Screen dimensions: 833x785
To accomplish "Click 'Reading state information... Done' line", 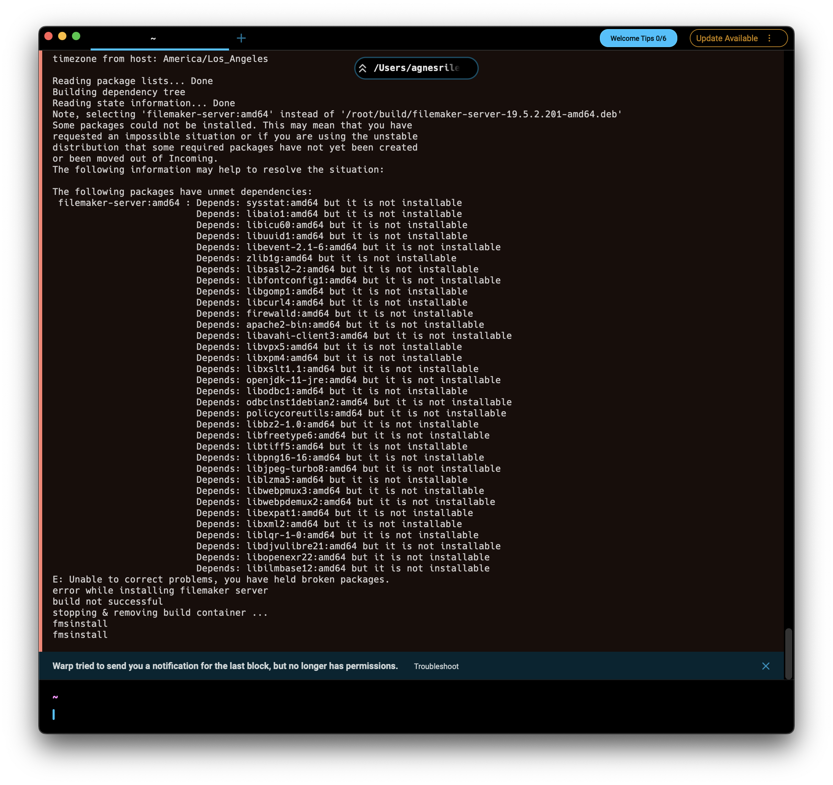I will tap(144, 103).
